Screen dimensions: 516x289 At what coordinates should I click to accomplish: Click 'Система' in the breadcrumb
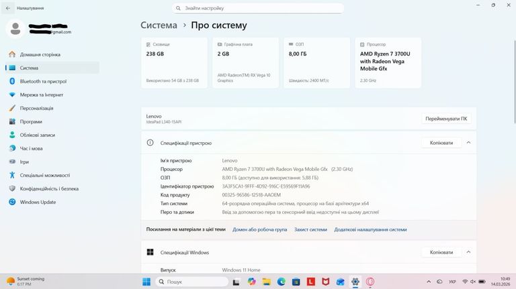tap(159, 25)
